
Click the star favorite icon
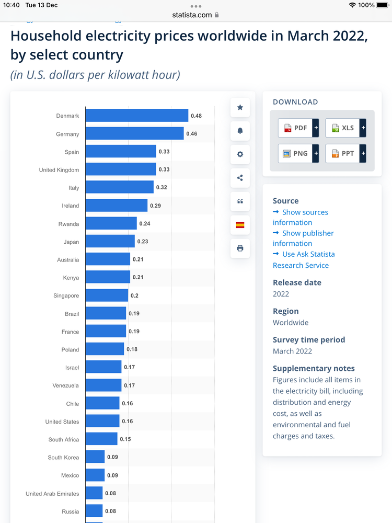pyautogui.click(x=240, y=107)
